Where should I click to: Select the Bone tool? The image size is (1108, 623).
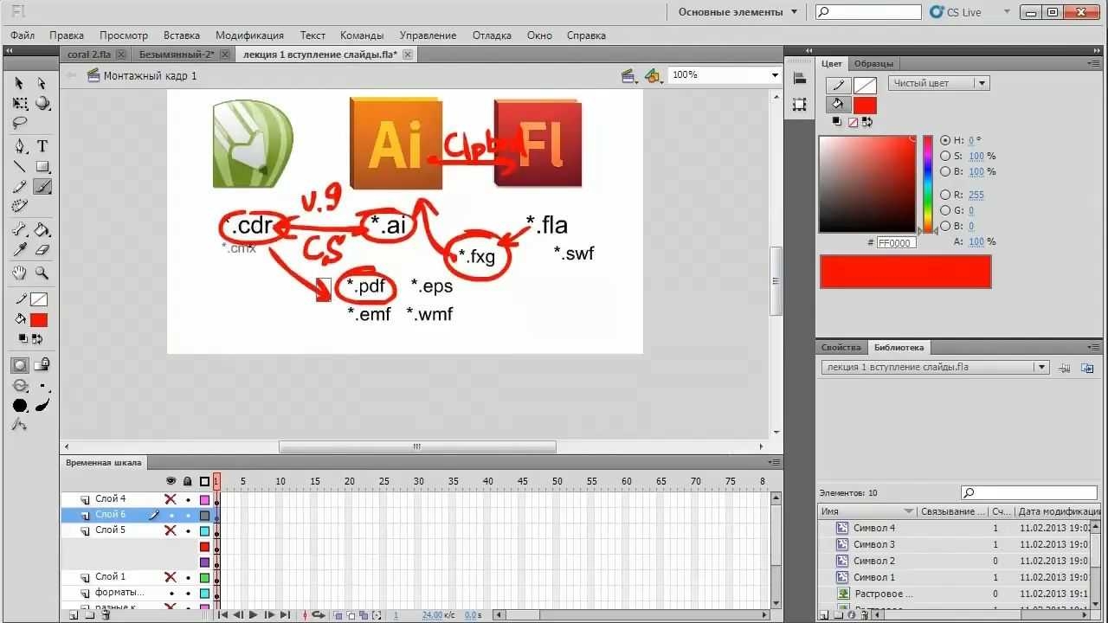click(x=19, y=230)
